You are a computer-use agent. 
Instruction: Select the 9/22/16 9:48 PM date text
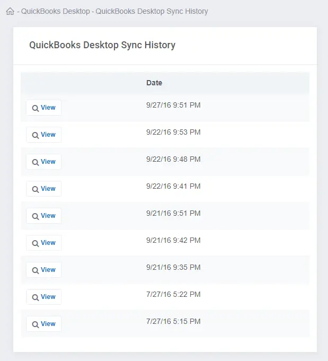tap(173, 159)
